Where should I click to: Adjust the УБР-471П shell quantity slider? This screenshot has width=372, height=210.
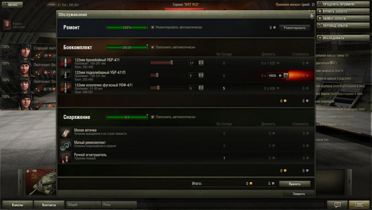point(168,75)
